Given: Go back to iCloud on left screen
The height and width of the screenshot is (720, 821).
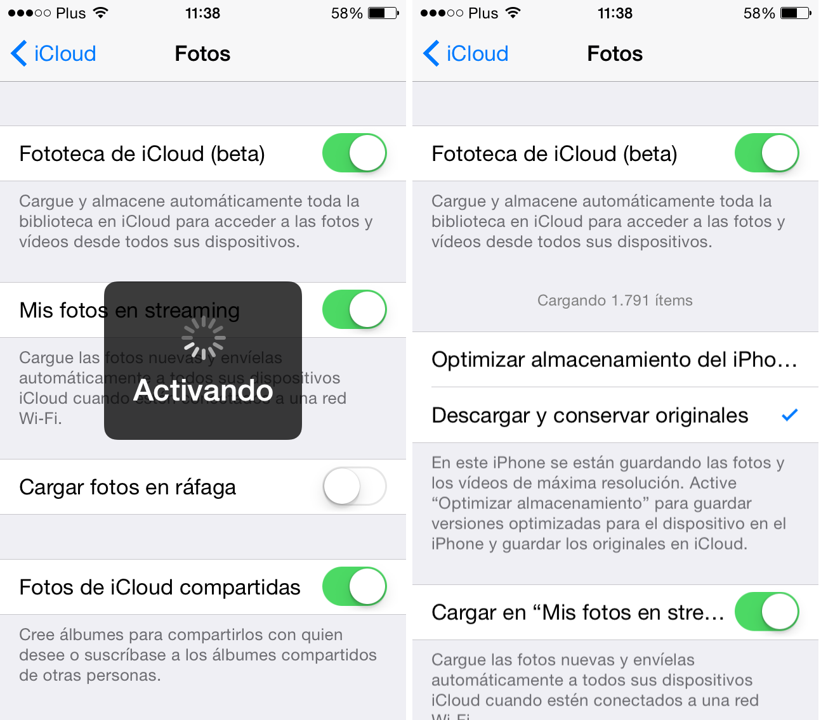Looking at the screenshot, I should point(53,53).
